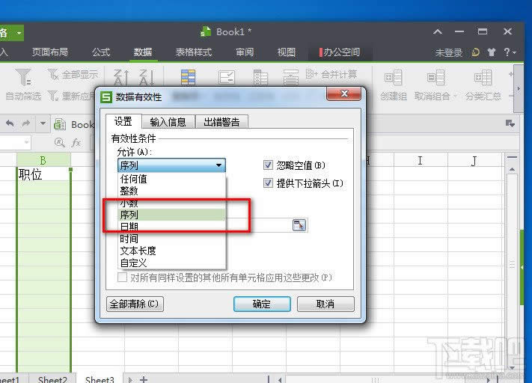Image resolution: width=532 pixels, height=383 pixels.
Task: Click the 取消 button
Action: click(x=325, y=304)
